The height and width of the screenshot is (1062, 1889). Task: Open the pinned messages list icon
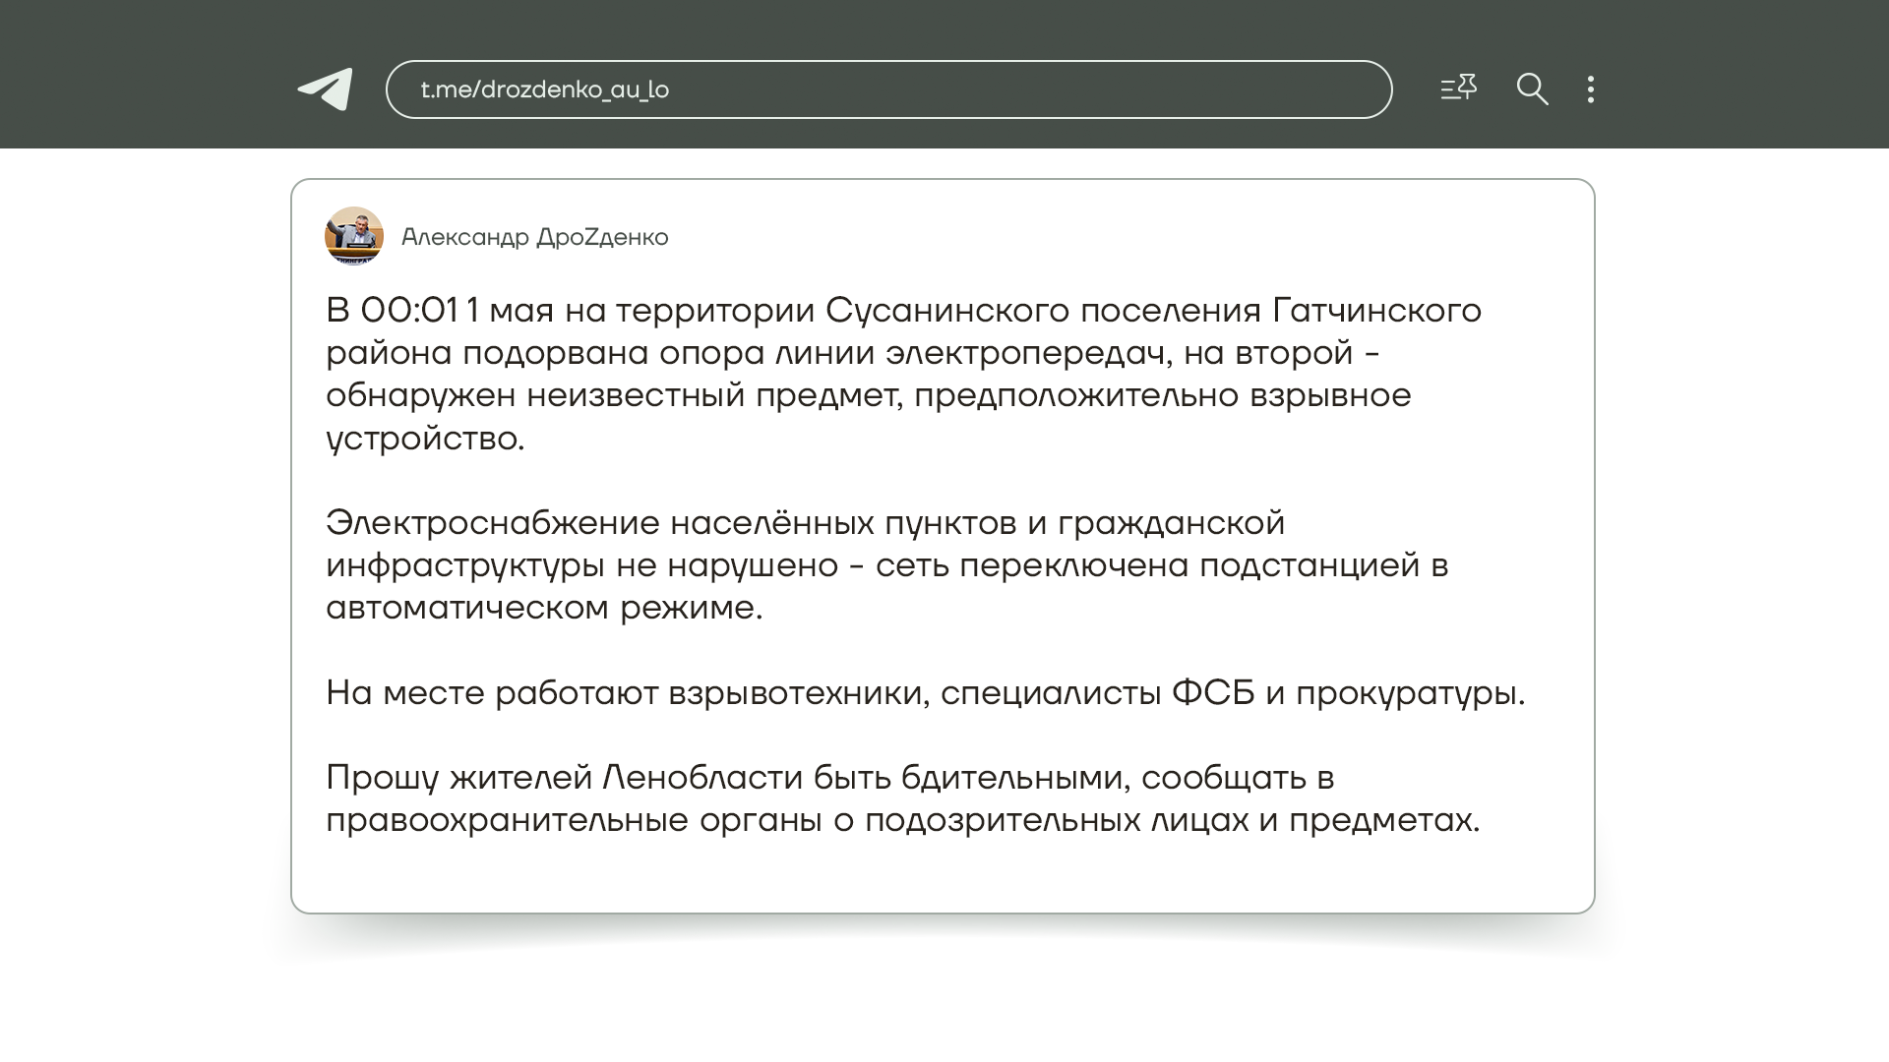coord(1458,88)
